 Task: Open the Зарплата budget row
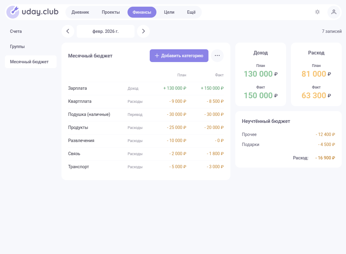click(146, 89)
